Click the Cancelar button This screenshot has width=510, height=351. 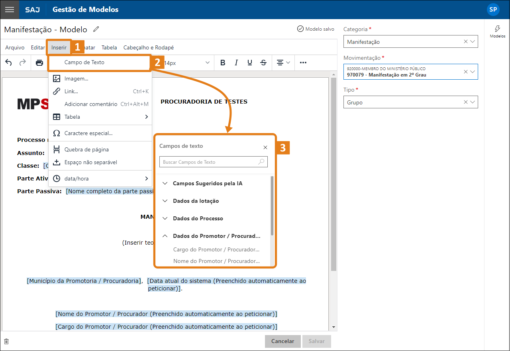coord(282,341)
